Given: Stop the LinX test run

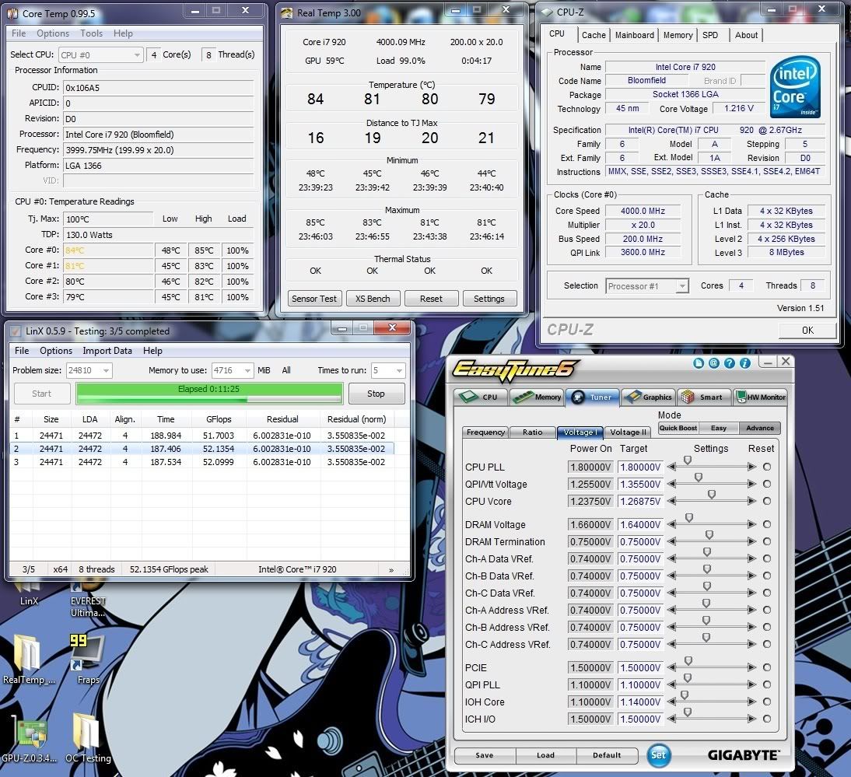Looking at the screenshot, I should tap(376, 394).
